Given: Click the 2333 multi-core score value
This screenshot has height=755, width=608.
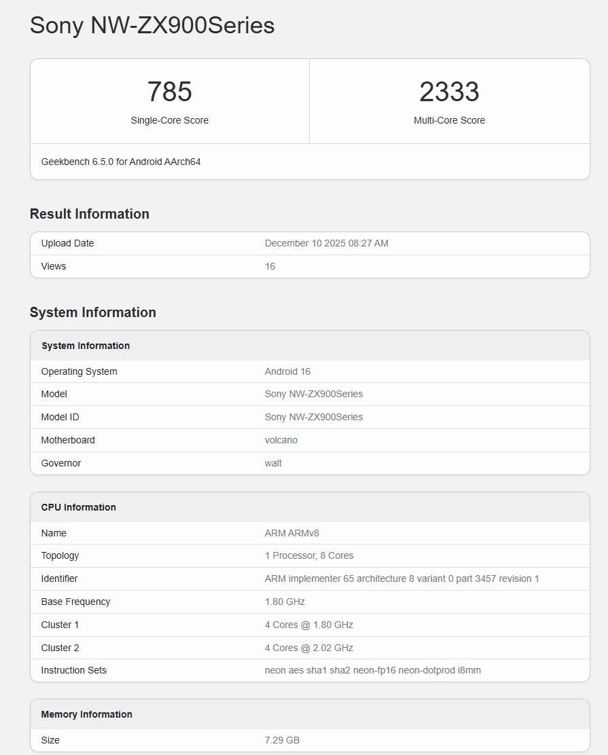Looking at the screenshot, I should tap(449, 92).
